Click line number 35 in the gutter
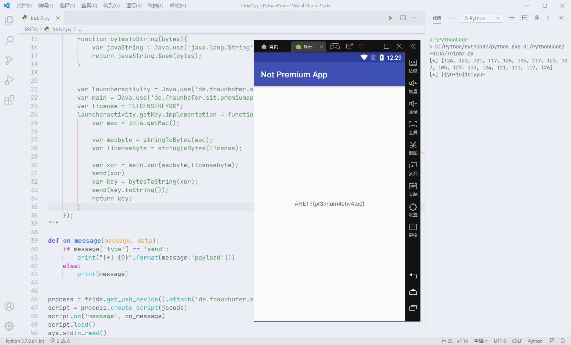 point(34,207)
